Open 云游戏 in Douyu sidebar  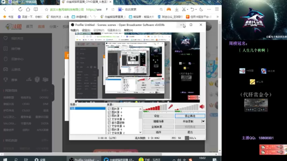16,70
